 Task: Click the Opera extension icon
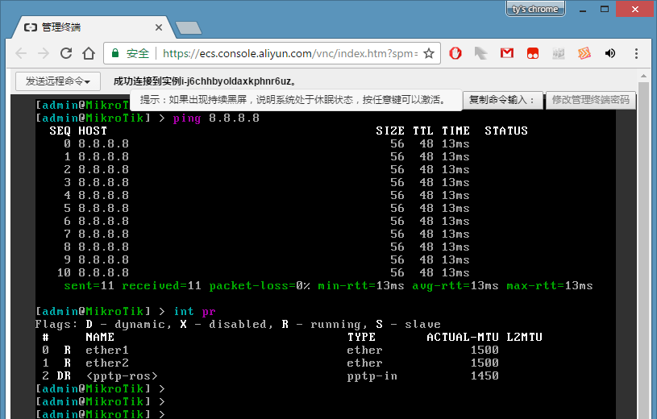(x=455, y=53)
